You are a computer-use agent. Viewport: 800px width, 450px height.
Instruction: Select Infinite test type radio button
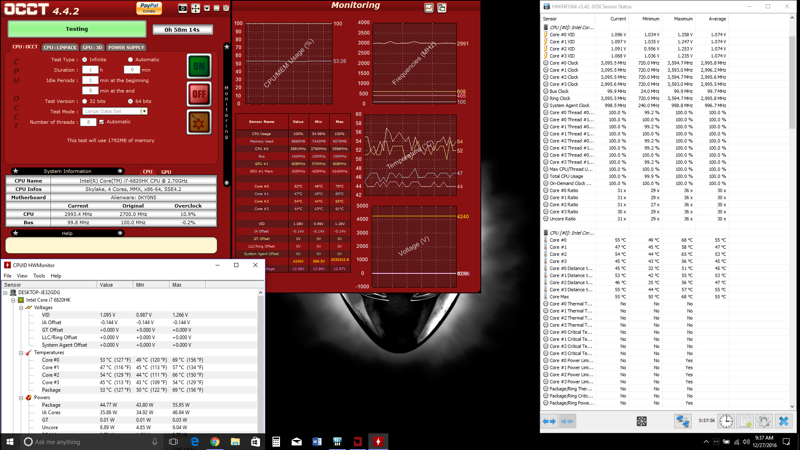85,60
